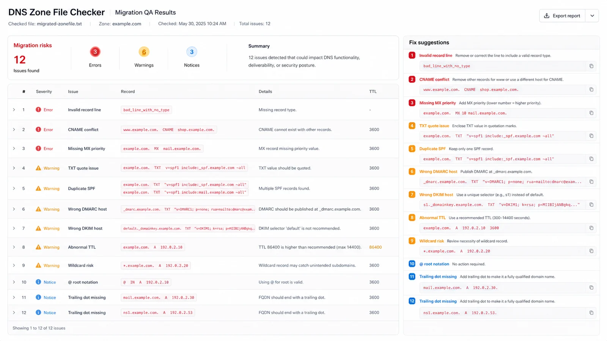Image resolution: width=607 pixels, height=341 pixels.
Task: Expand row 12 Trailing dot missing
Action: pyautogui.click(x=14, y=313)
